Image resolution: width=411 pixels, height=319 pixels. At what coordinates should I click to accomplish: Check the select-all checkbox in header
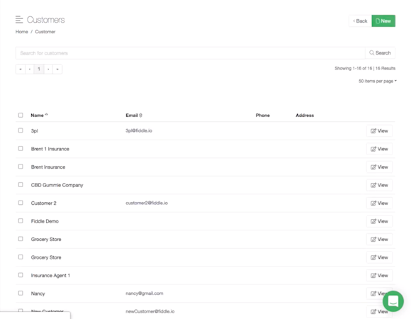coord(21,115)
